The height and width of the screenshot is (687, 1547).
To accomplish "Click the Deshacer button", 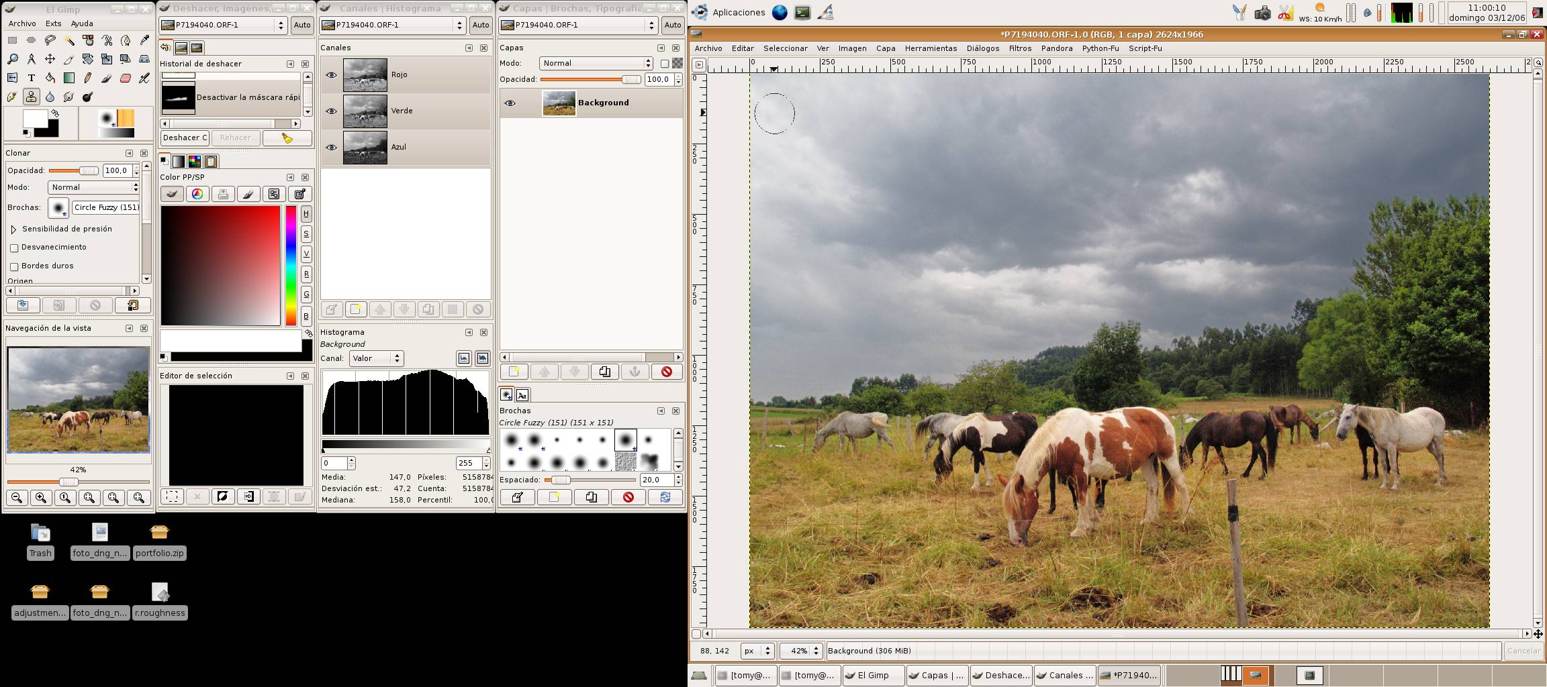I will [185, 138].
